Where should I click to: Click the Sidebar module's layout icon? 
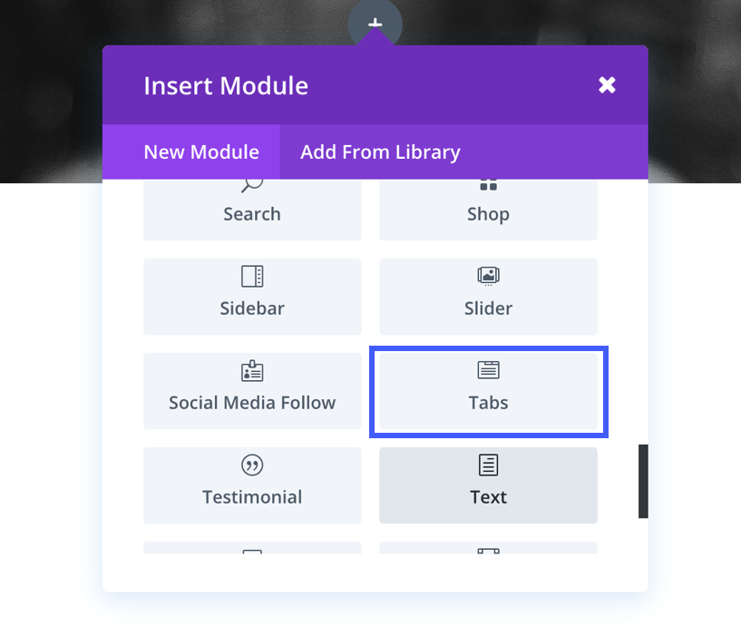point(252,276)
